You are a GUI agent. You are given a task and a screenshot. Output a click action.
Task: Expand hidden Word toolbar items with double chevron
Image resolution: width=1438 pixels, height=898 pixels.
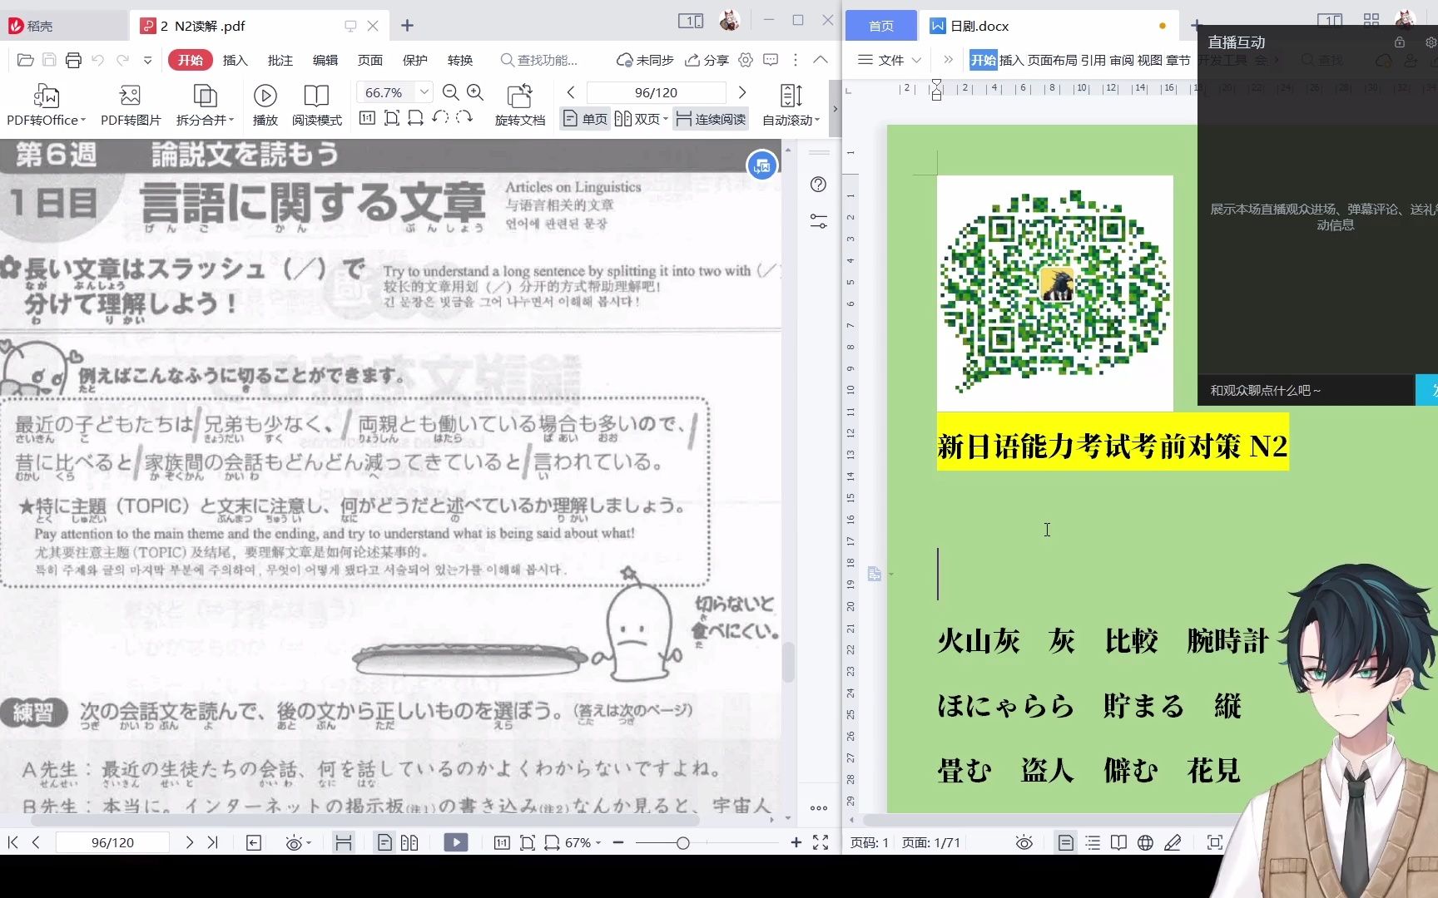pos(948,60)
